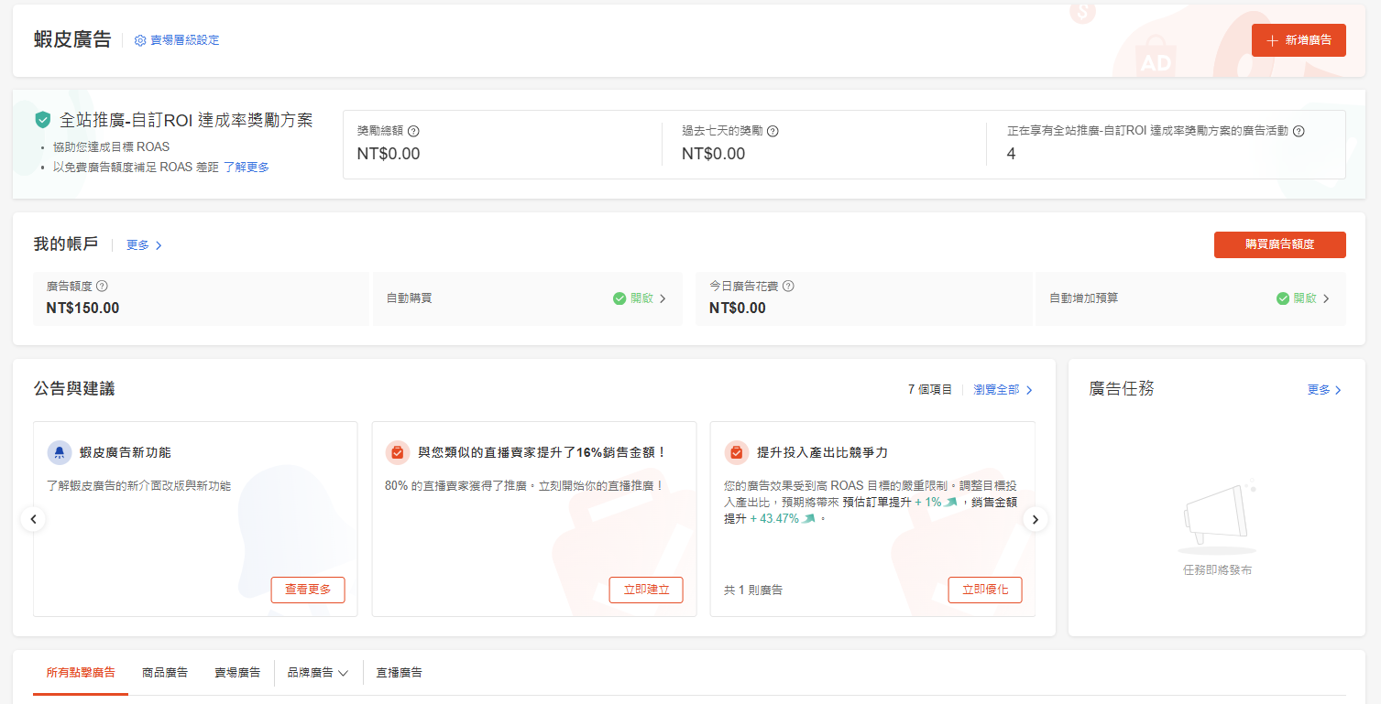1381x704 pixels.
Task: Expand 自動購買 settings chevron
Action: coord(663,298)
